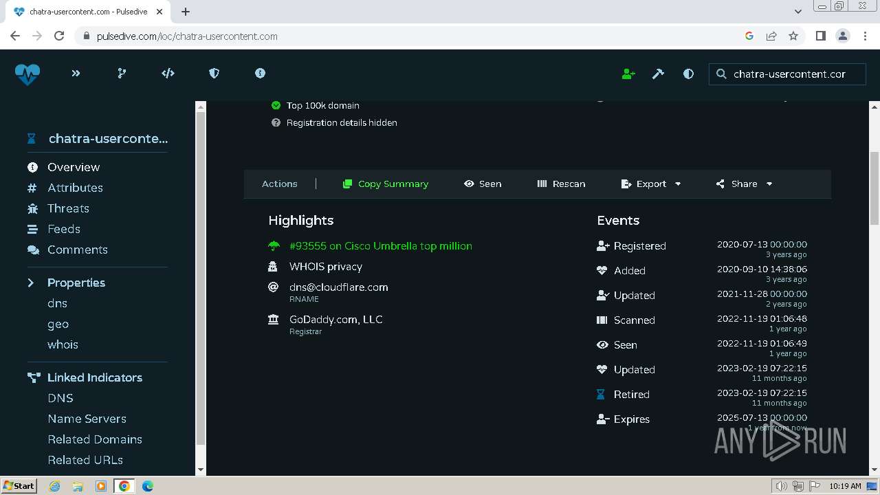Click the gavel tools icon
This screenshot has height=495, width=880.
coord(658,74)
